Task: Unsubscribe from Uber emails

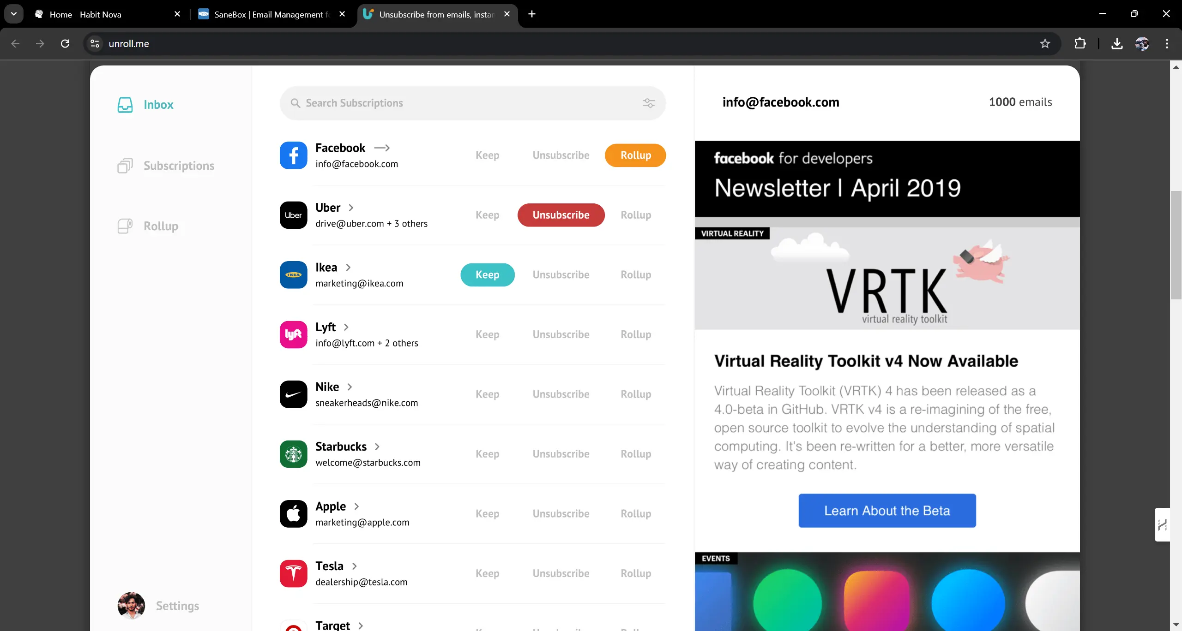Action: coord(561,215)
